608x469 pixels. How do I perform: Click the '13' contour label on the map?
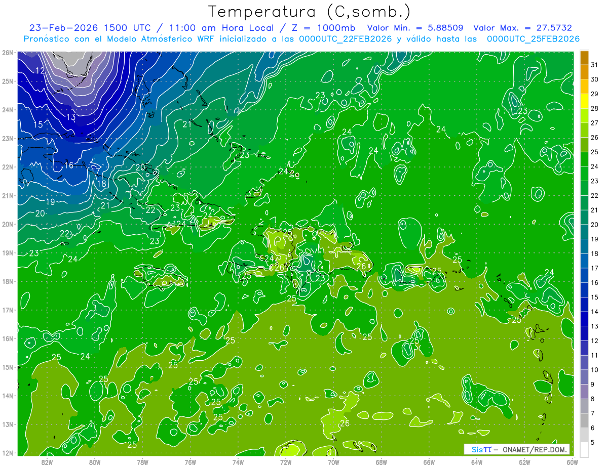(71, 117)
